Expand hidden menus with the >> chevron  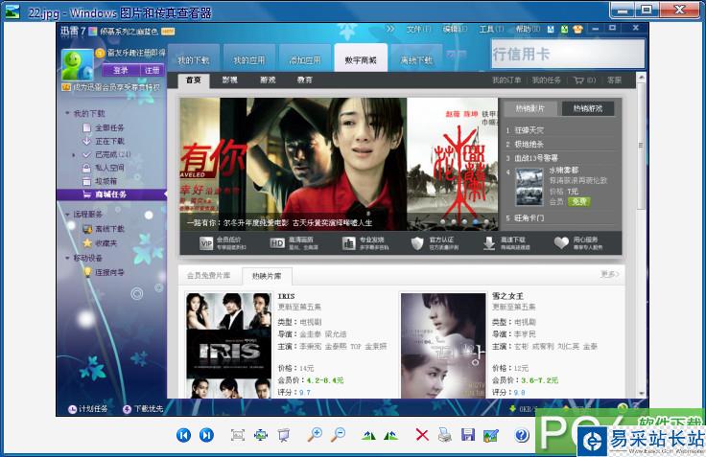(x=389, y=29)
